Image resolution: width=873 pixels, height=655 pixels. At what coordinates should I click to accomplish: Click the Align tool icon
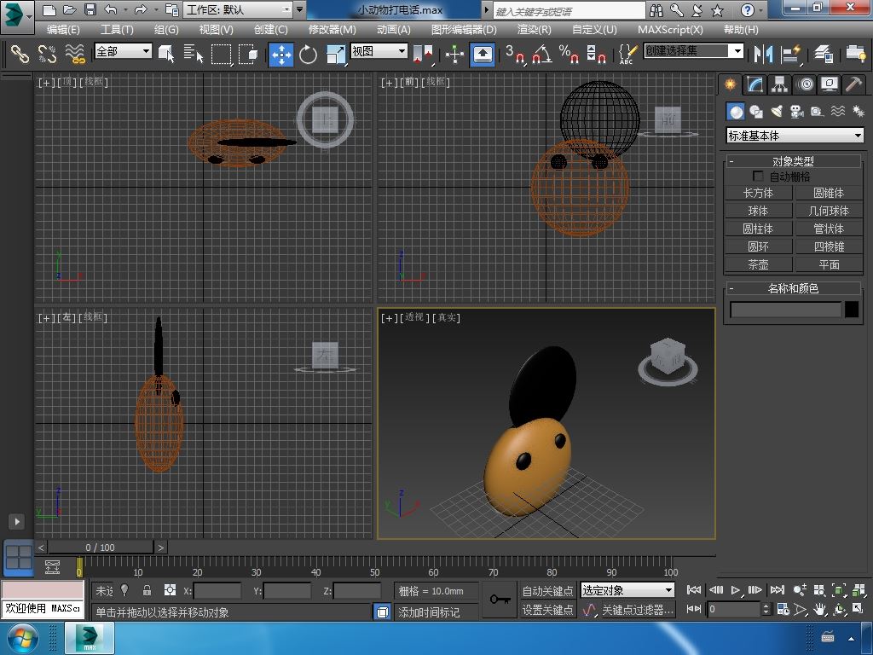pos(790,54)
